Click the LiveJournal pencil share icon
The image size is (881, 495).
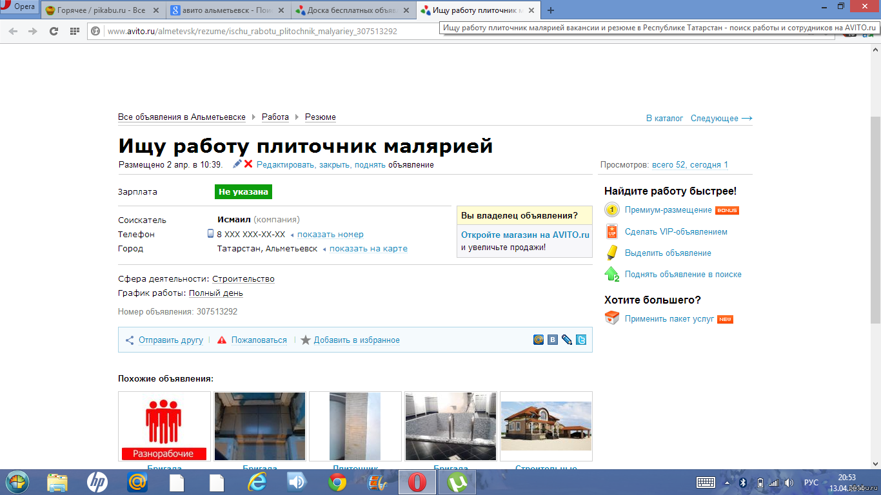[567, 340]
